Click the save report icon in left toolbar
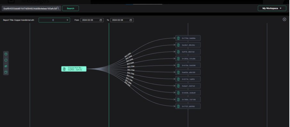Screen dimensions: 290x127 (x=6, y=72)
